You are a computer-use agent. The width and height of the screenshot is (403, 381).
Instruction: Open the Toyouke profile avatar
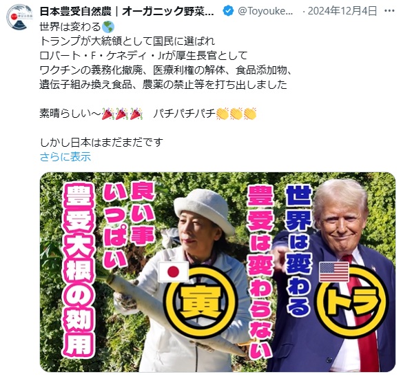click(x=20, y=17)
